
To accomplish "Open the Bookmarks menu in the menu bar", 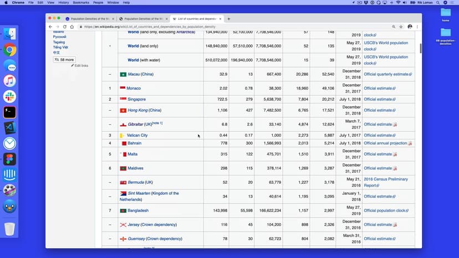I will (x=81, y=3).
